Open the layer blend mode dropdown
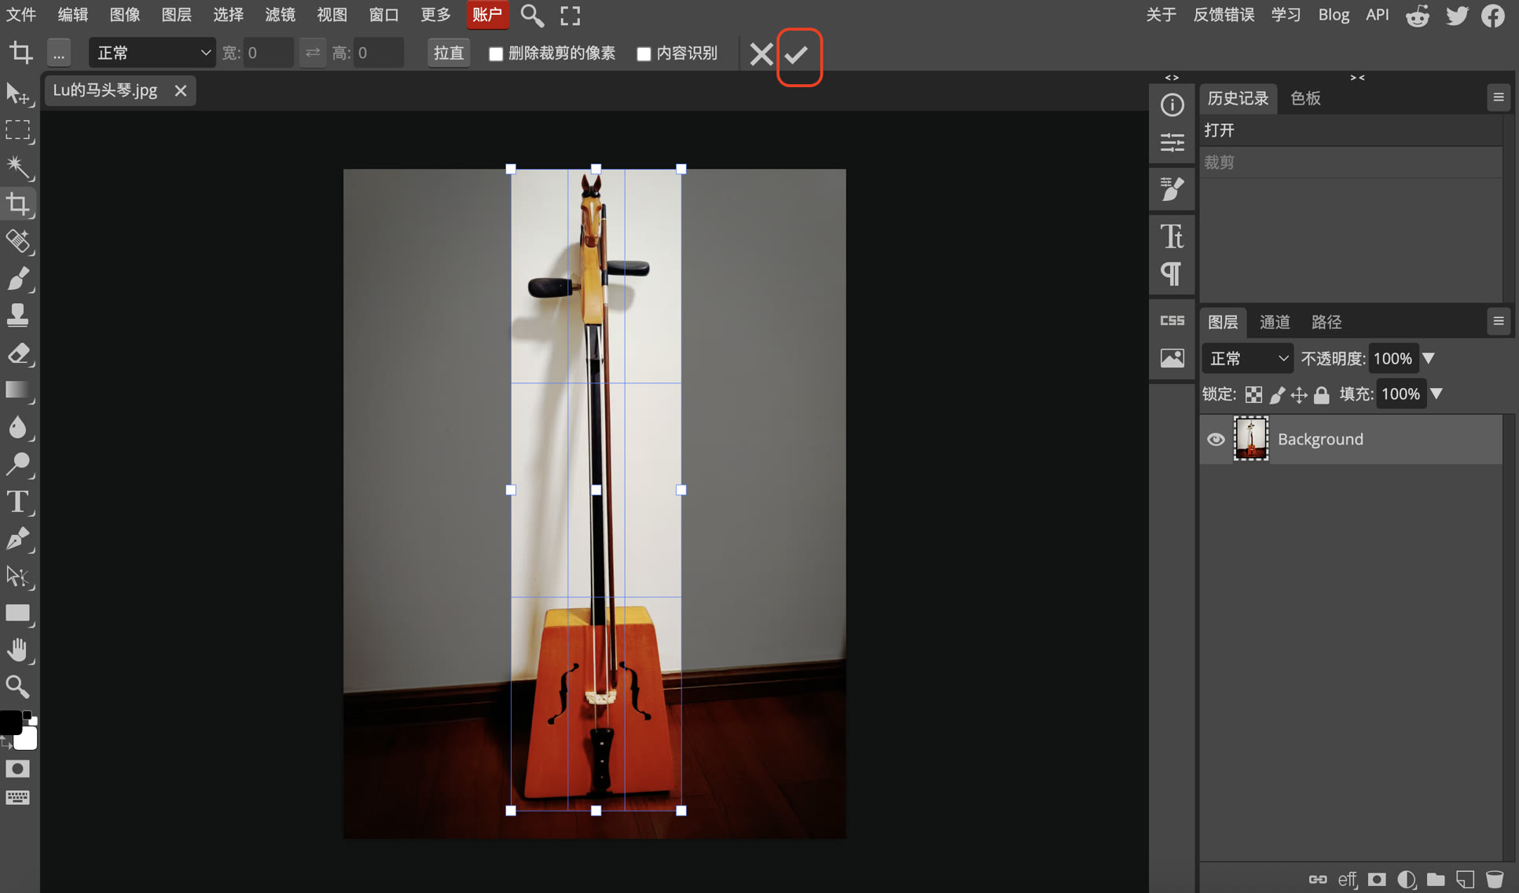1519x893 pixels. coord(1247,359)
